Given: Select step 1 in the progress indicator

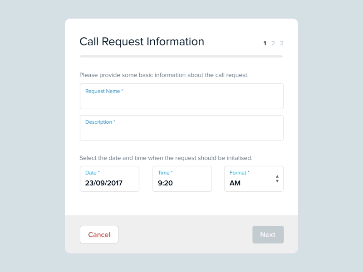Looking at the screenshot, I should pyautogui.click(x=265, y=43).
